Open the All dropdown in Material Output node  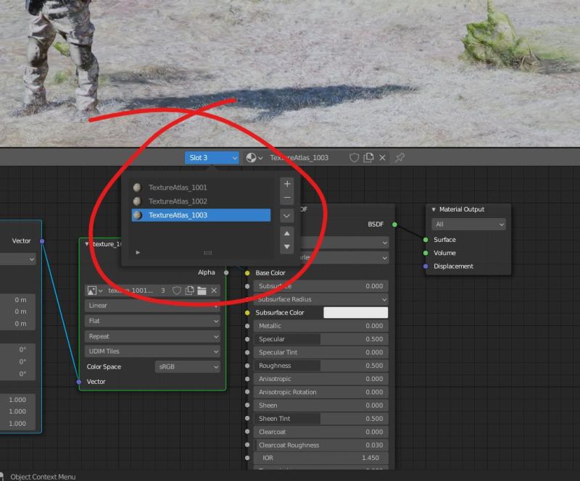point(468,225)
